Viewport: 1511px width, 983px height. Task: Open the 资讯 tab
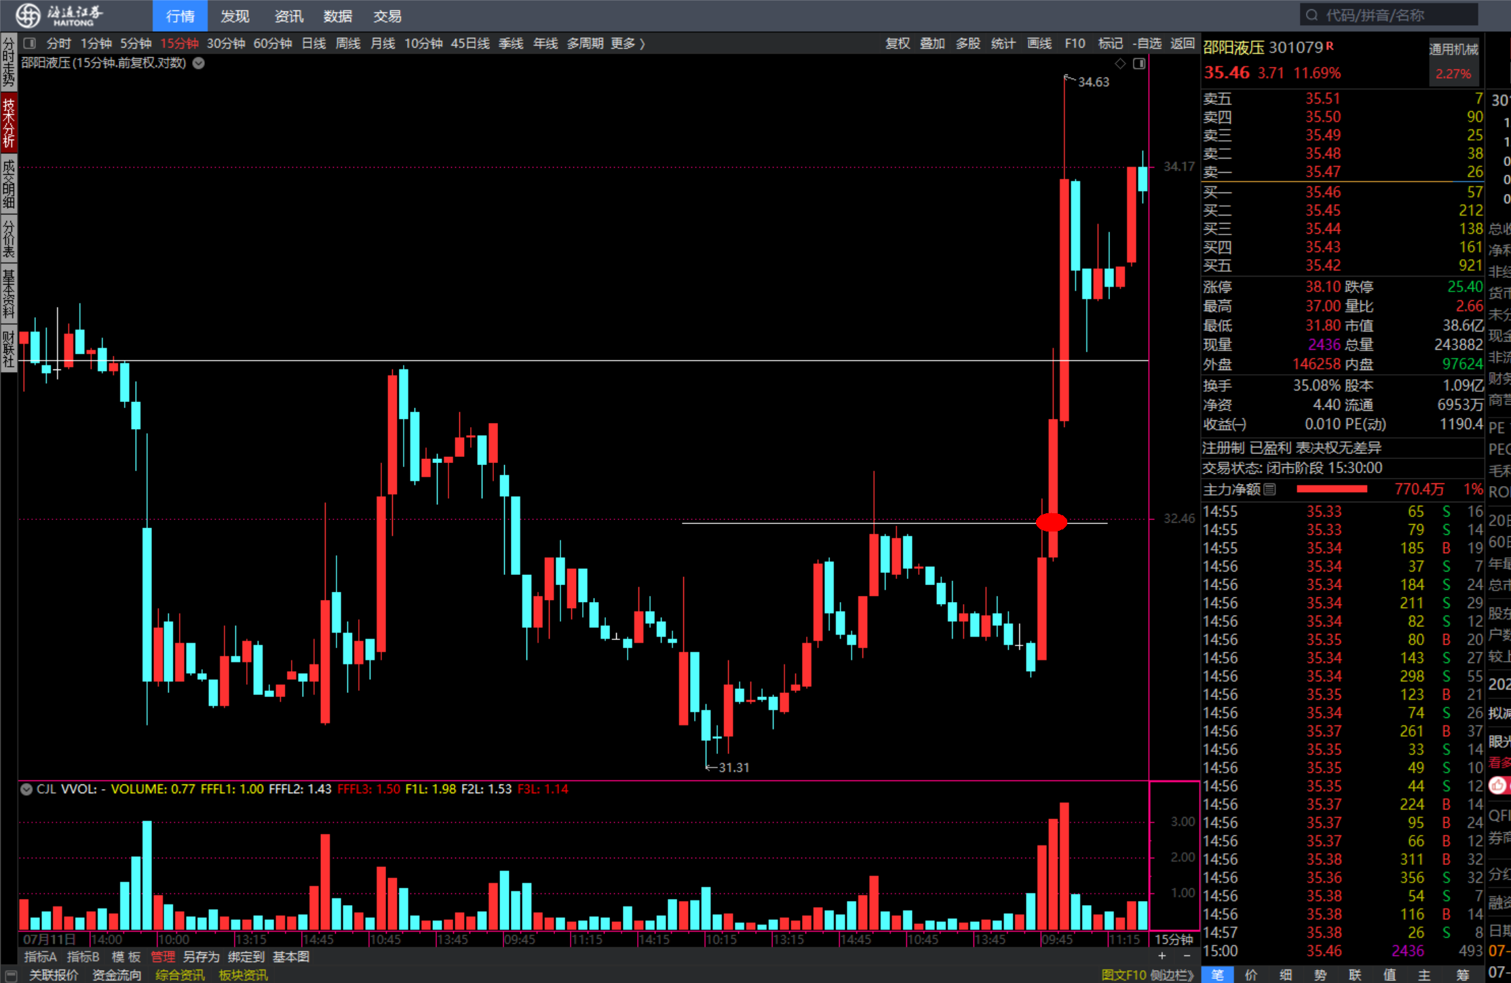(288, 16)
